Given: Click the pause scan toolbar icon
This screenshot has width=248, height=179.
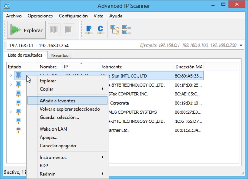Looking at the screenshot, I should [54, 30].
